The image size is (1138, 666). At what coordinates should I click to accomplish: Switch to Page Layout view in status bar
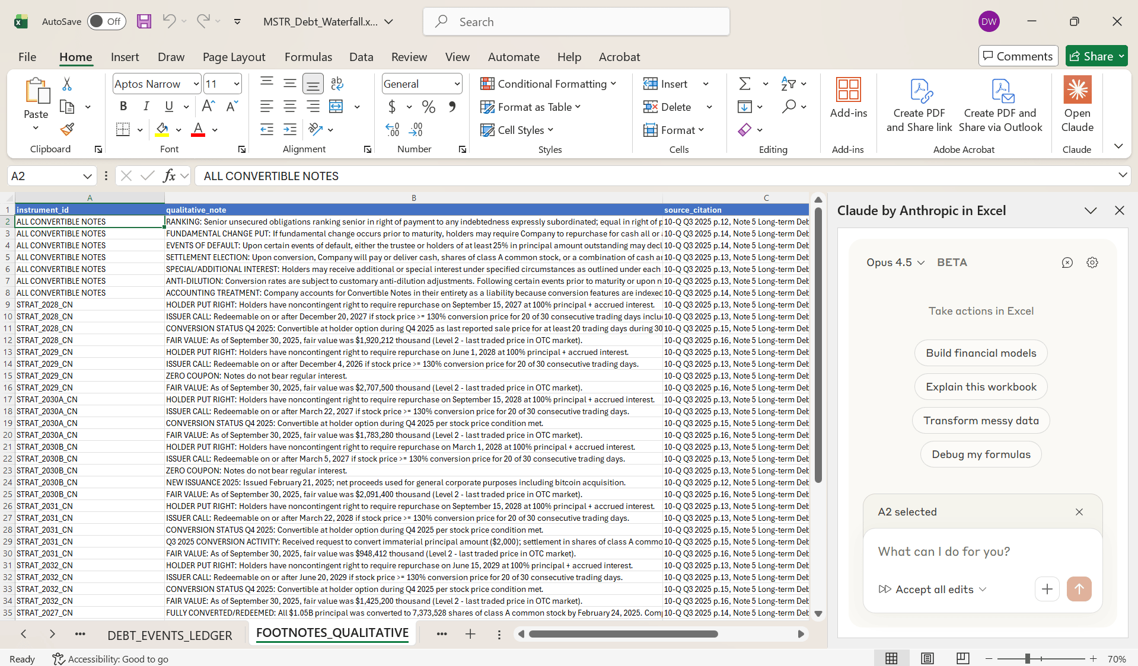point(927,658)
